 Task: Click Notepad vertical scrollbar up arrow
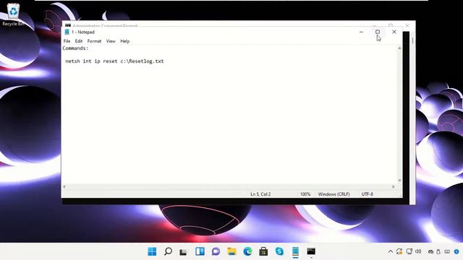coord(399,48)
